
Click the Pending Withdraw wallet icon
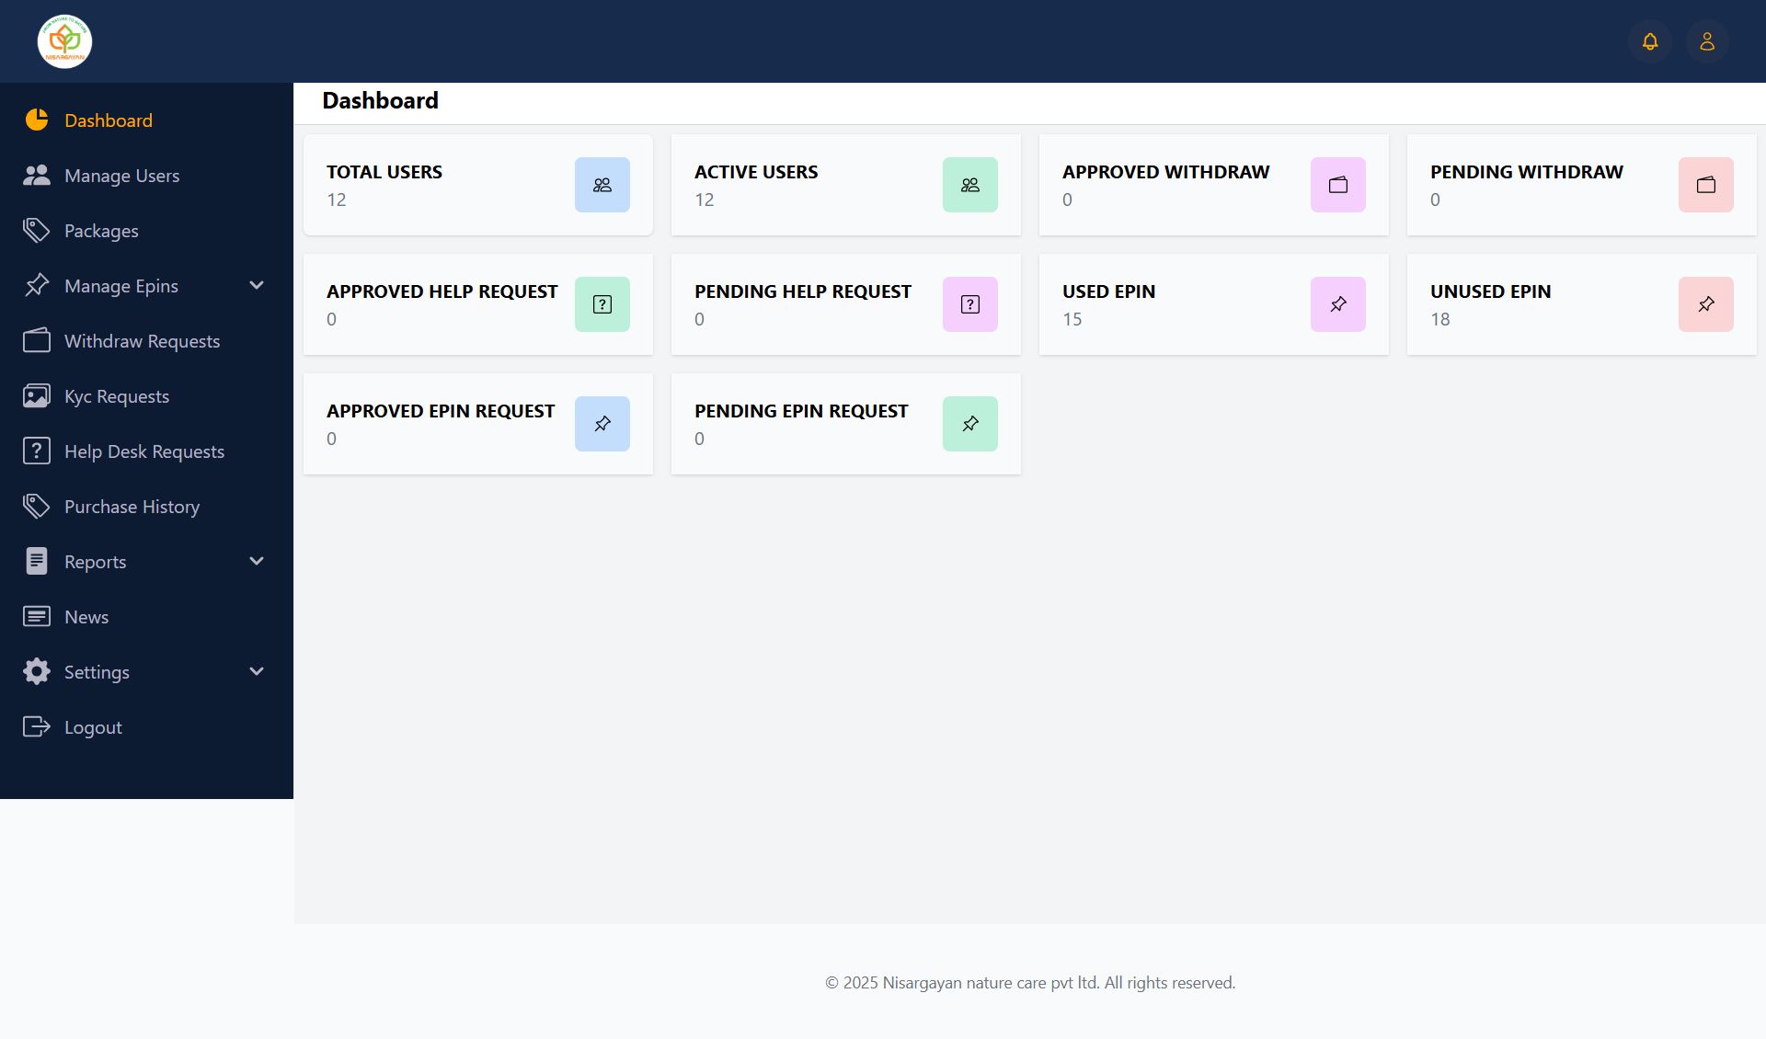click(1706, 185)
